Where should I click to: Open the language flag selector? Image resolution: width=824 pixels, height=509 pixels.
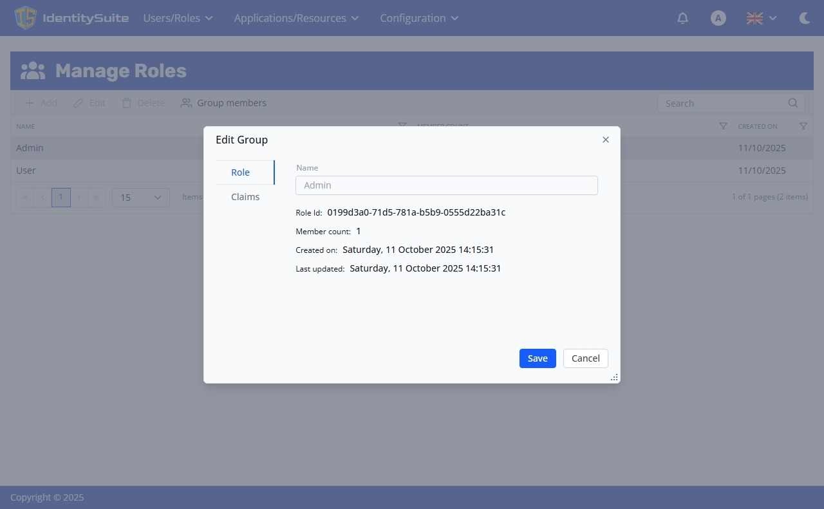[x=762, y=18]
